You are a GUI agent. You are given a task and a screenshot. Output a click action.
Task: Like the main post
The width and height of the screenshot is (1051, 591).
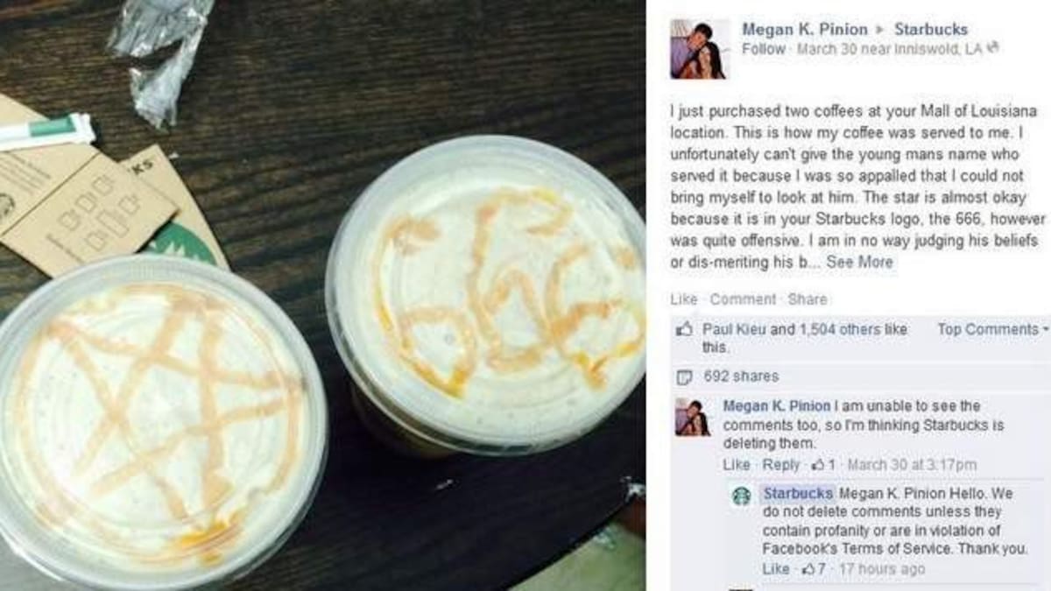683,299
